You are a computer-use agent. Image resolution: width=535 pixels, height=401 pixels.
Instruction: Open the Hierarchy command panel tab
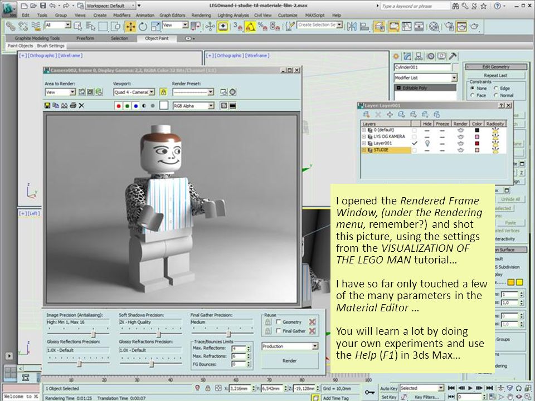click(x=419, y=57)
